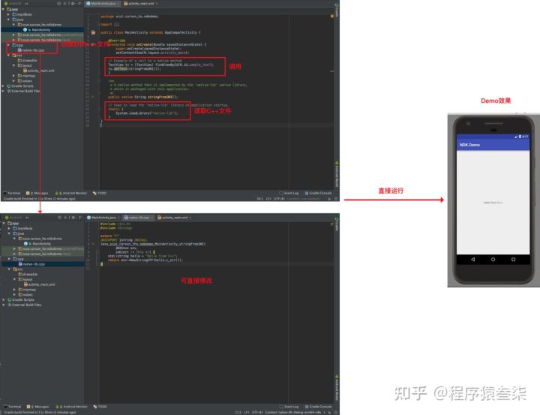Screen dimensions: 540x415
Task: Select activity_main.xml in the top IDE project tree
Action: coord(38,71)
